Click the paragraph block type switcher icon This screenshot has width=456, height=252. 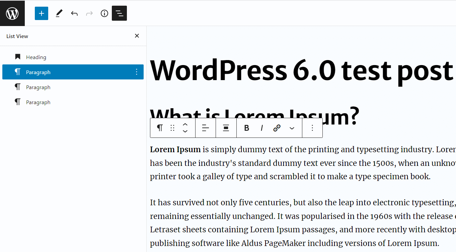(160, 128)
